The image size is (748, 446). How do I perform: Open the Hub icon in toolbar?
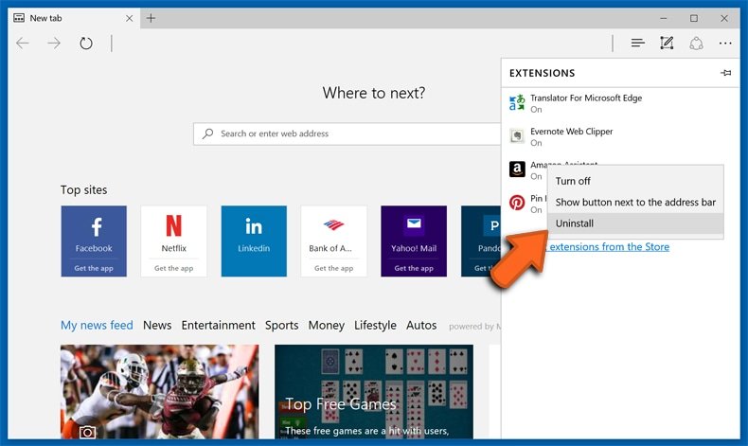pyautogui.click(x=638, y=44)
